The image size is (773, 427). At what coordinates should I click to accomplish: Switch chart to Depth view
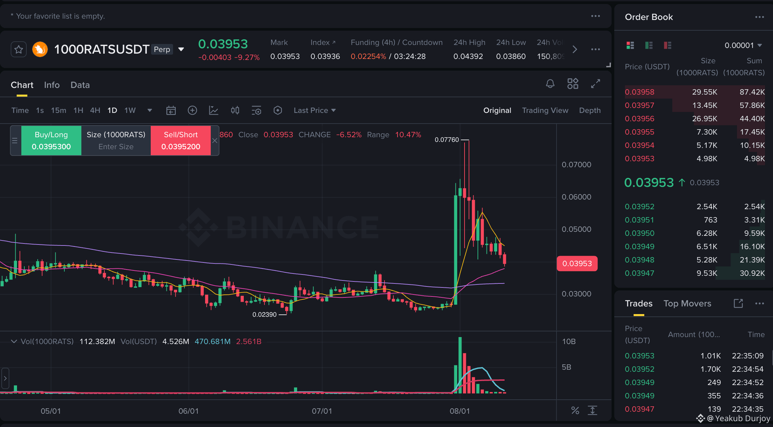[590, 110]
